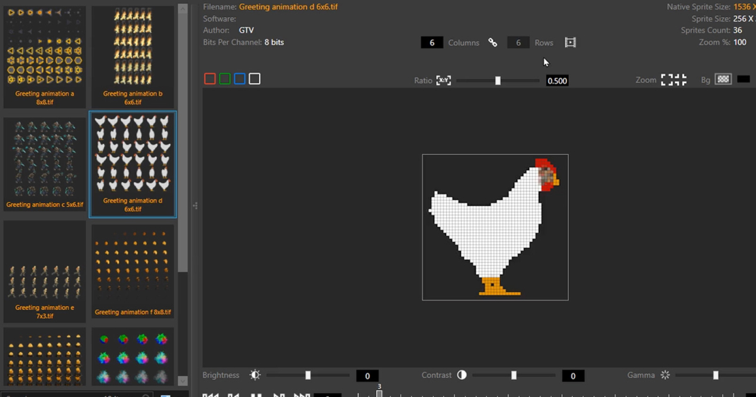
Task: Select Greeting animation c 5x6.tif thumbnail
Action: tap(45, 164)
